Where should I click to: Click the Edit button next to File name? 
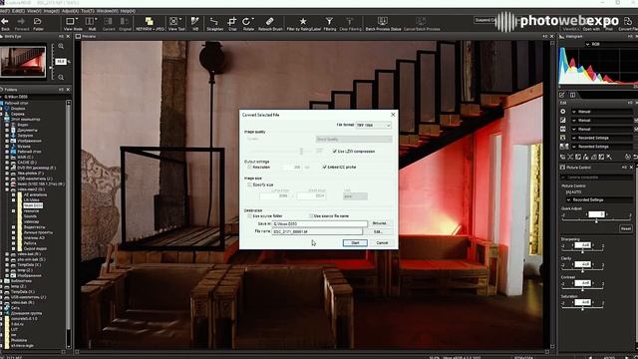click(x=379, y=231)
